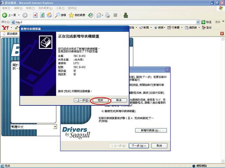225x168 pixels.
Task: Click the 完成 status bar text
Action: pos(7,166)
